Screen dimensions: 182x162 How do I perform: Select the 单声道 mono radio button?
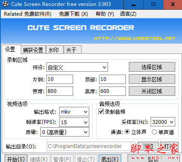coord(154,132)
